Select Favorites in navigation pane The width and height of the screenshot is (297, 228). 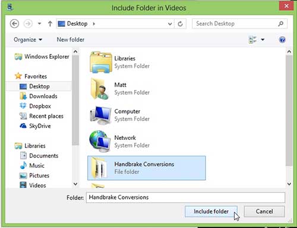click(36, 76)
